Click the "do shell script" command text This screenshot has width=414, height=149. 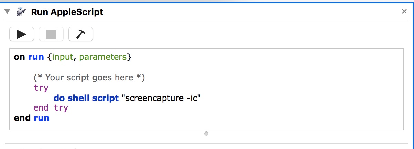(86, 98)
